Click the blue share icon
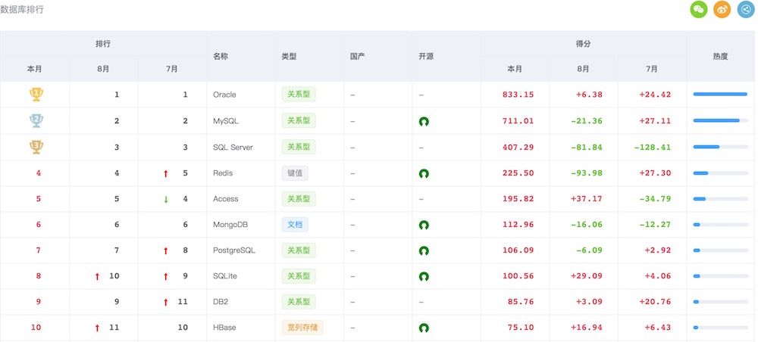 (x=746, y=10)
